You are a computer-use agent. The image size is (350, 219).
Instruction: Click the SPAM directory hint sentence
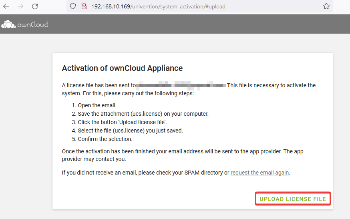146,173
